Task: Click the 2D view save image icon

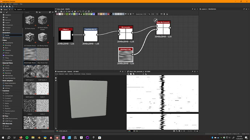Action: click(131, 74)
